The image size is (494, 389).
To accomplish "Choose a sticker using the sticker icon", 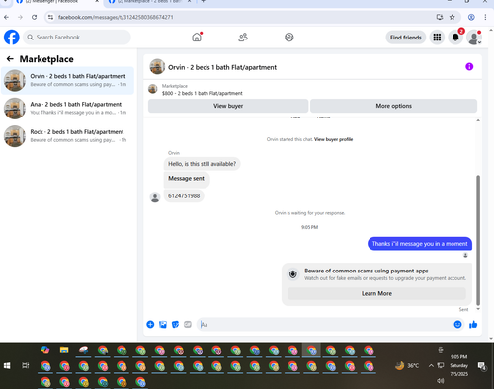I will click(x=175, y=325).
